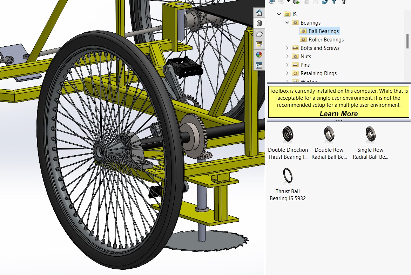Select Double Row Radial Ball Bearing
This screenshot has width=411, height=275.
[329, 143]
